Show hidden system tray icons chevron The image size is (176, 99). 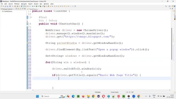[x=146, y=96]
